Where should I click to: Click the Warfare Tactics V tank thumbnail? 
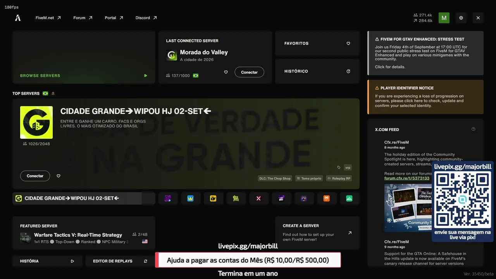tap(26, 238)
